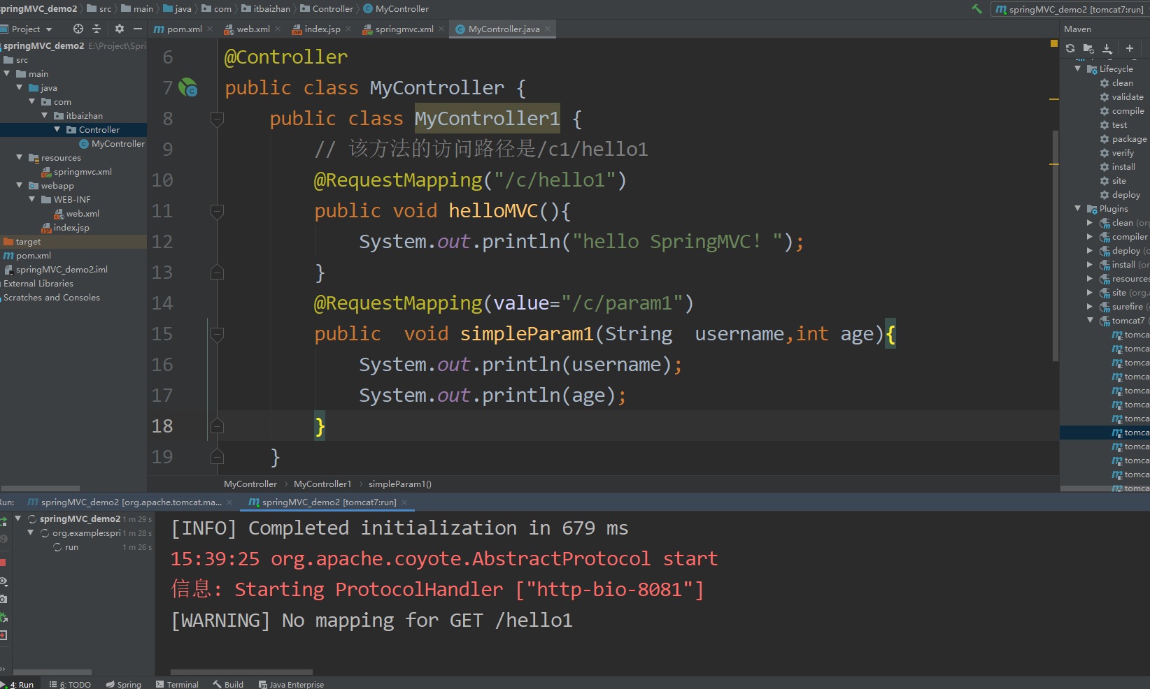Open the Terminal tool window
This screenshot has height=689, width=1150.
[178, 684]
